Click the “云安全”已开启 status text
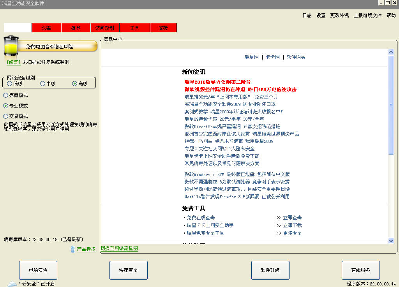Viewport: 399px width, 287px height. tap(37, 284)
